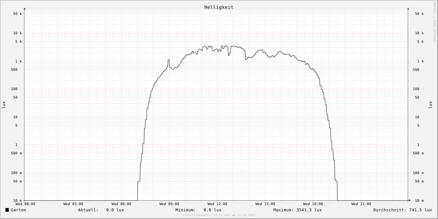
Task: Select the Wed 12:00 time axis label
Action: [218, 204]
